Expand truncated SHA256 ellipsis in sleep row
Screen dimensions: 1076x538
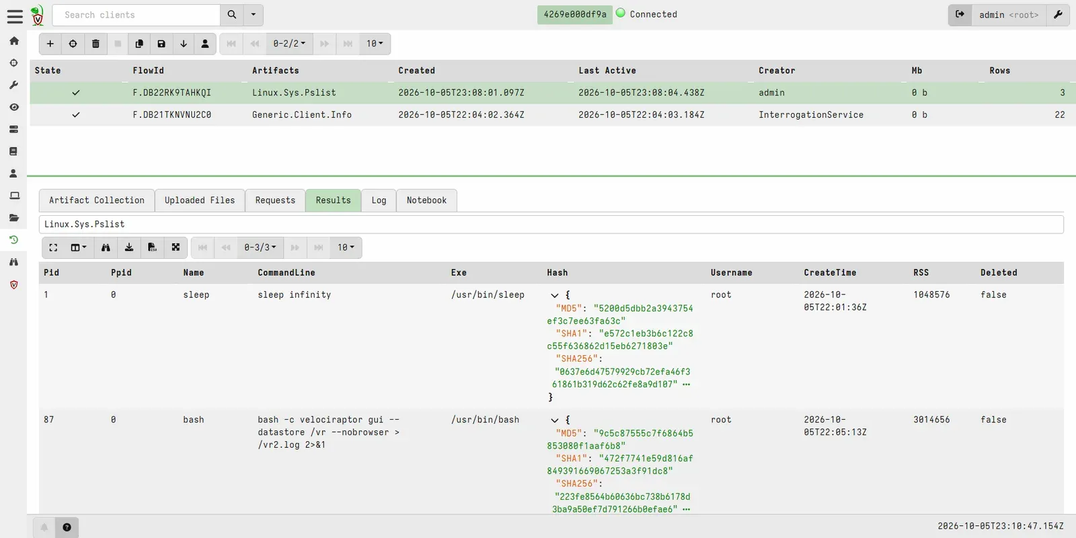coord(686,385)
